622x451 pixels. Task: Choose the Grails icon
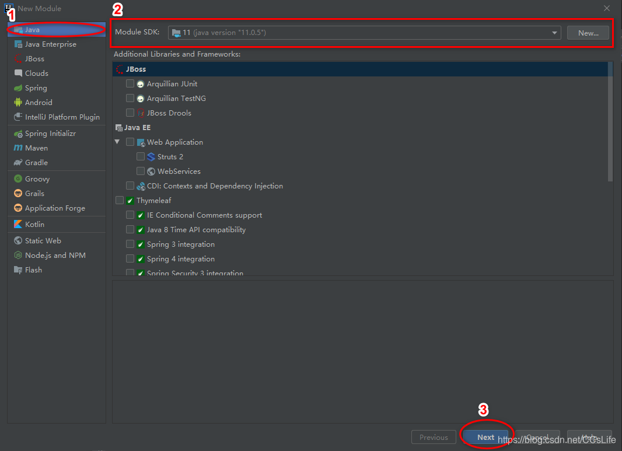pyautogui.click(x=18, y=194)
